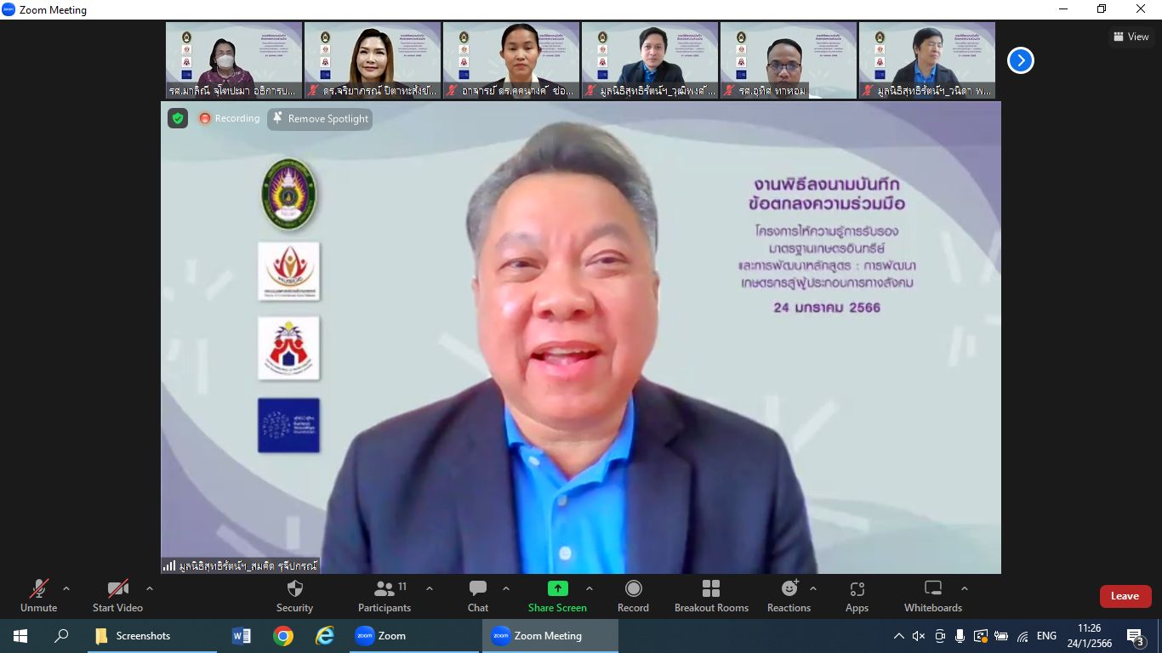
Task: Click the microphone icon in system tray
Action: tap(960, 636)
